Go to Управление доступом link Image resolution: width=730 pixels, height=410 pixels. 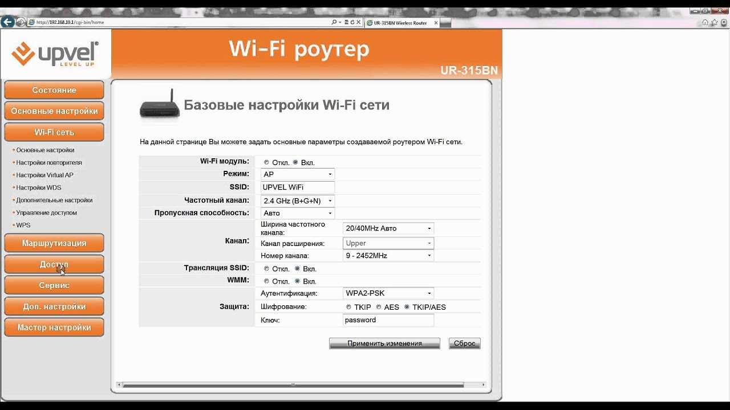46,213
